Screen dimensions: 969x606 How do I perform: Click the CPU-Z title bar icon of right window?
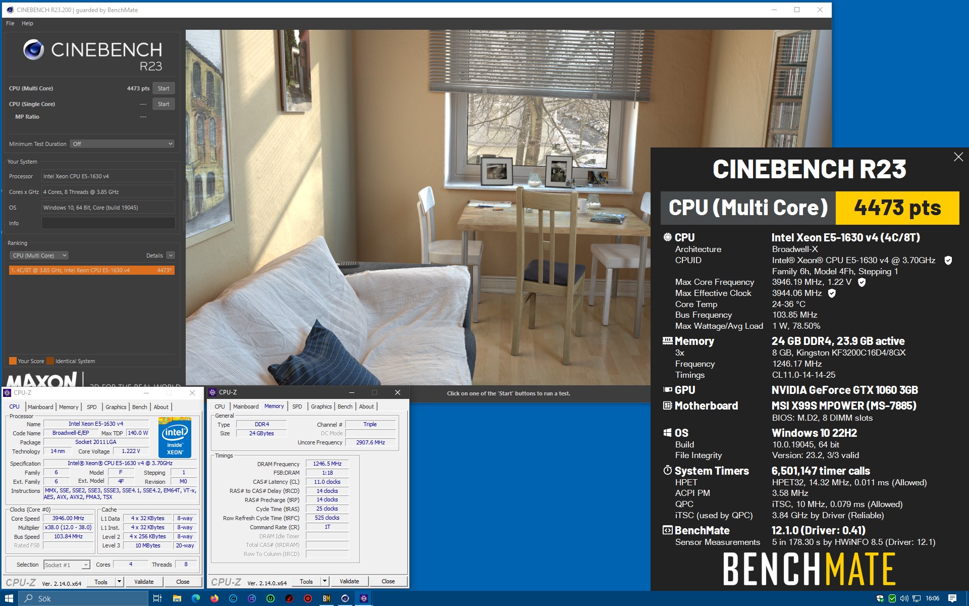[x=213, y=392]
